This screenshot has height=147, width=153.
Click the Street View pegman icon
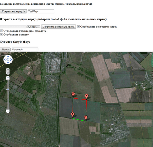click(8, 71)
